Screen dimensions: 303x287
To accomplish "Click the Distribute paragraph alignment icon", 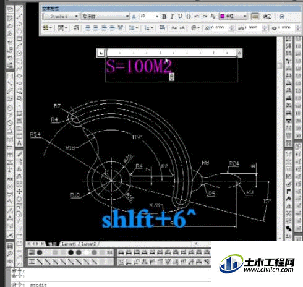I will tap(121, 28).
